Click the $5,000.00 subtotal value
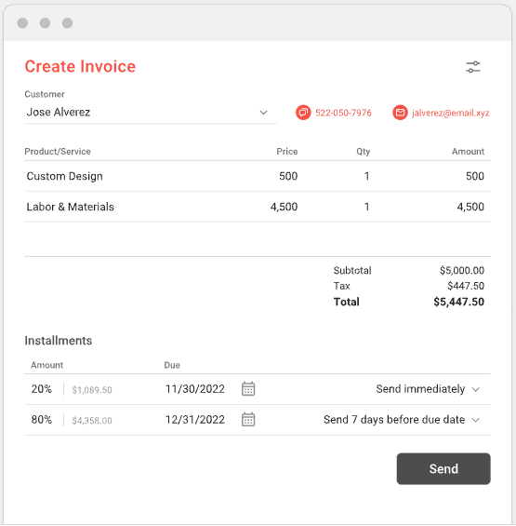Viewport: 516px width, 526px height. coord(462,270)
